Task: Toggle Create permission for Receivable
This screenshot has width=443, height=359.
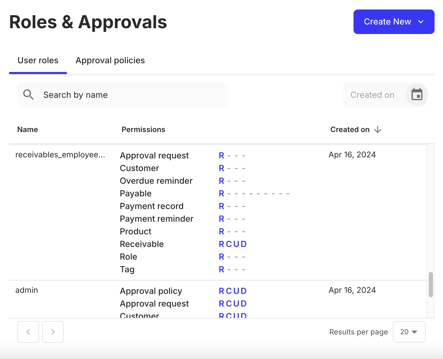Action: click(229, 244)
